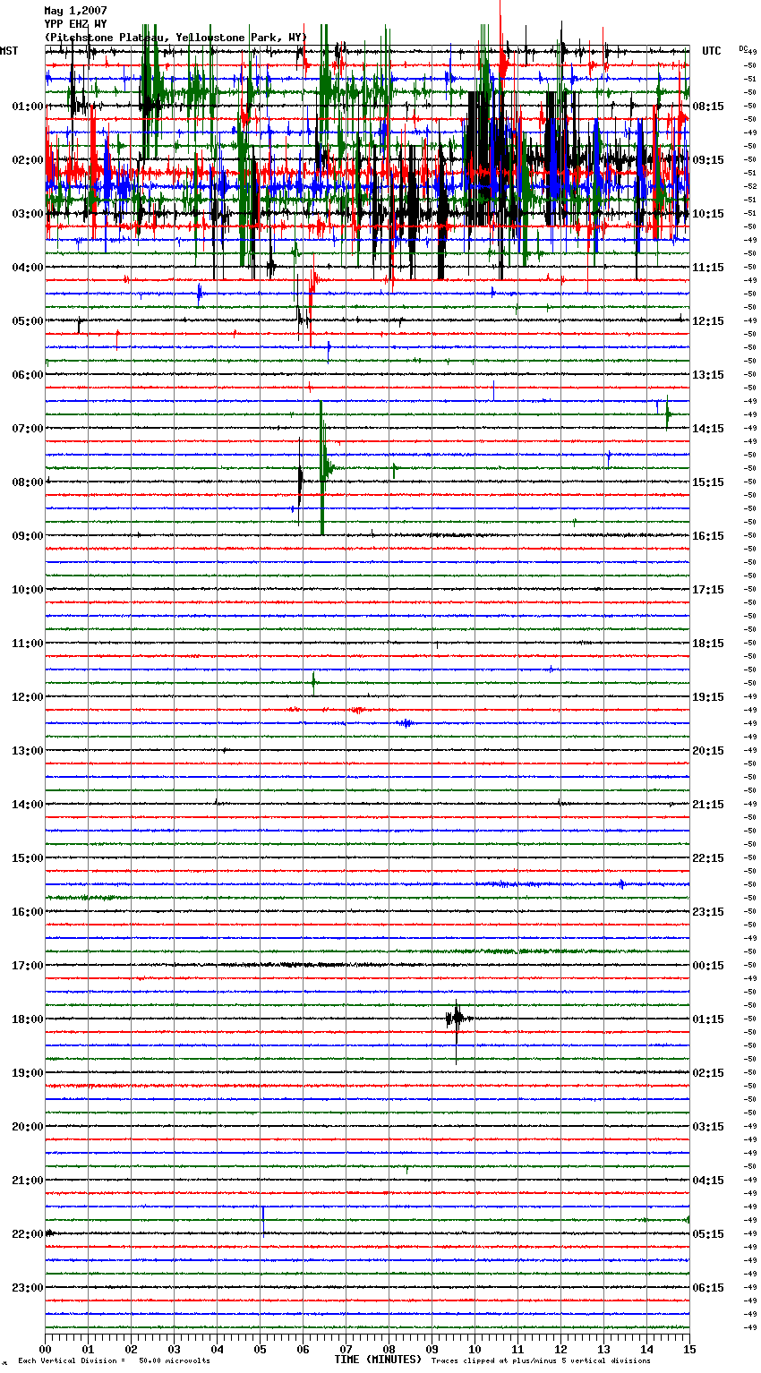The image size is (761, 1373).
Task: Click the 09:15 UTC time label
Action: pyautogui.click(x=708, y=160)
